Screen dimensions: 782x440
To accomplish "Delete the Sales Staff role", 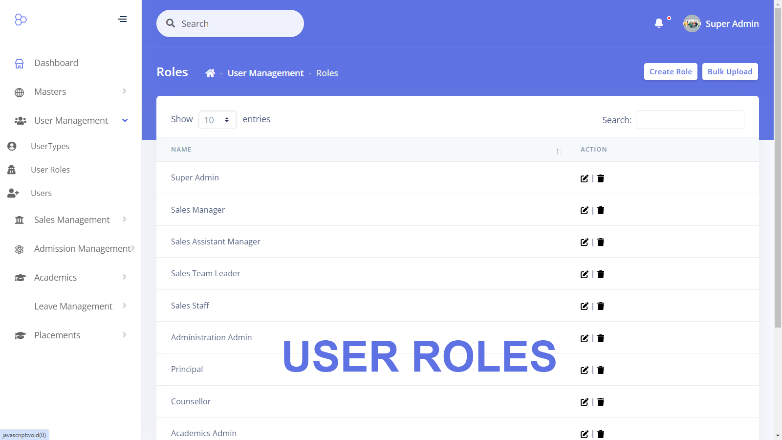I will [601, 306].
